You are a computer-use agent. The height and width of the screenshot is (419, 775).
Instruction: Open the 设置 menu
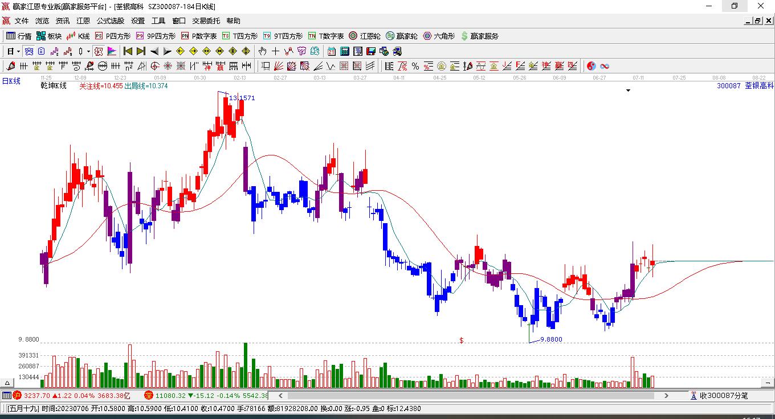[x=138, y=21]
